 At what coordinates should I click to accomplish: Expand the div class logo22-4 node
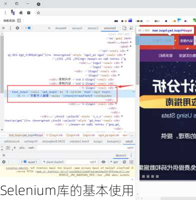(116, 104)
